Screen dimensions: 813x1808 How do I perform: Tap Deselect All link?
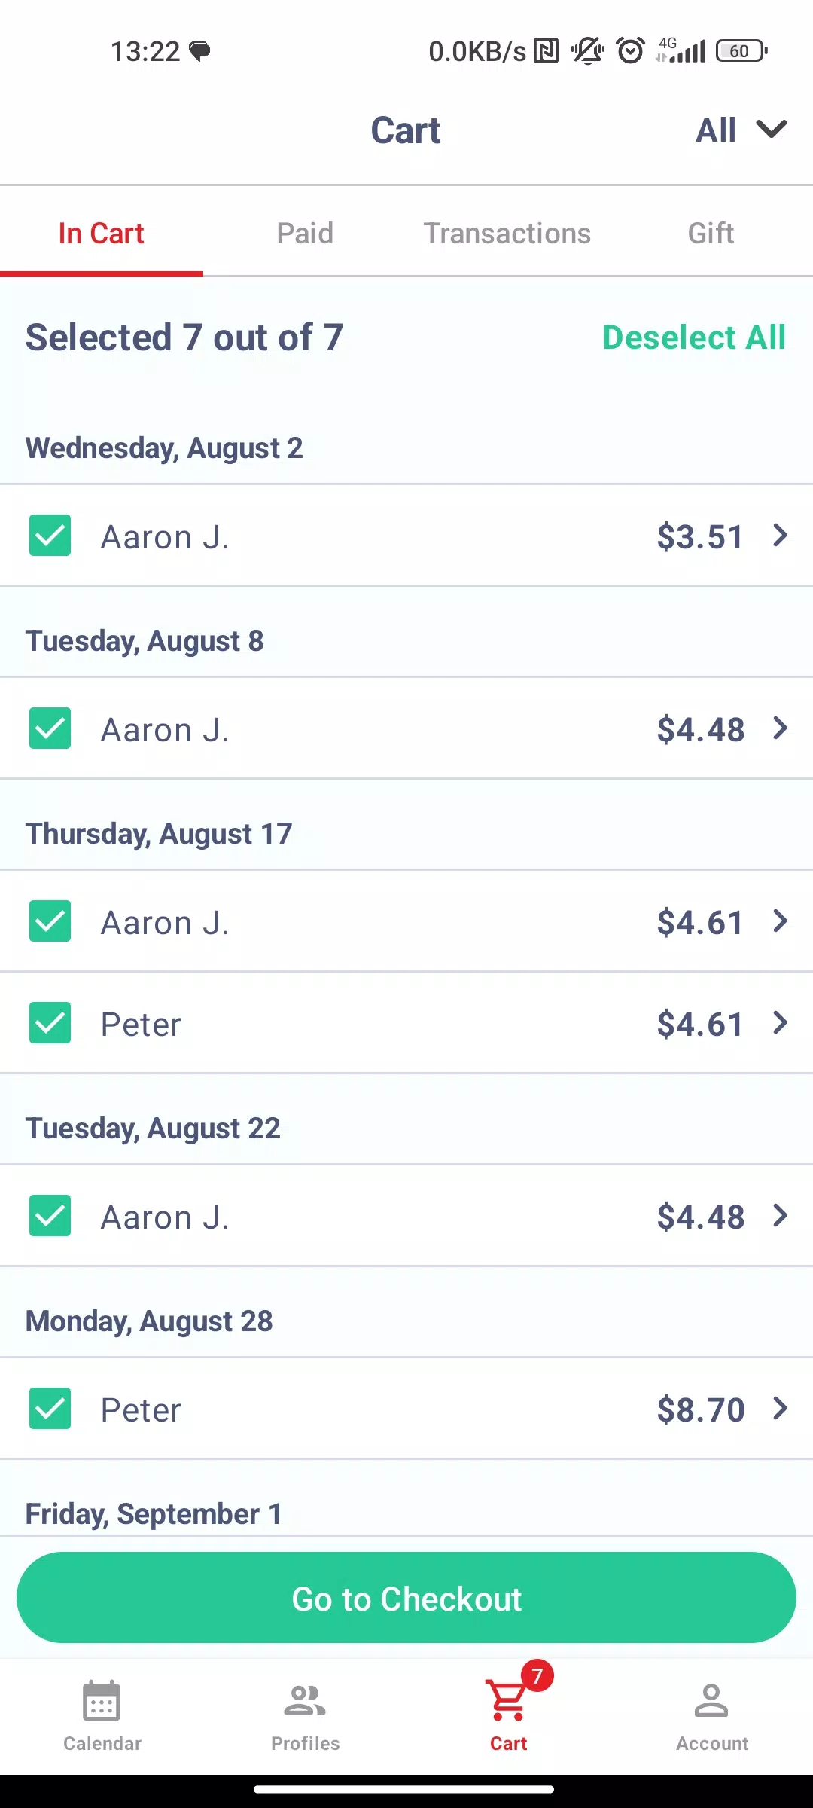pos(694,337)
